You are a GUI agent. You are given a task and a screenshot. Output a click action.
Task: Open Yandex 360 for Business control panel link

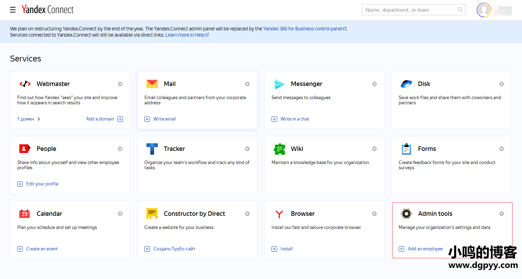click(305, 29)
